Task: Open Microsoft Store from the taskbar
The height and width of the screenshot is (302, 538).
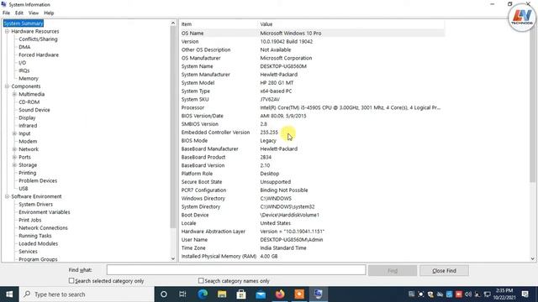Action: click(x=241, y=294)
